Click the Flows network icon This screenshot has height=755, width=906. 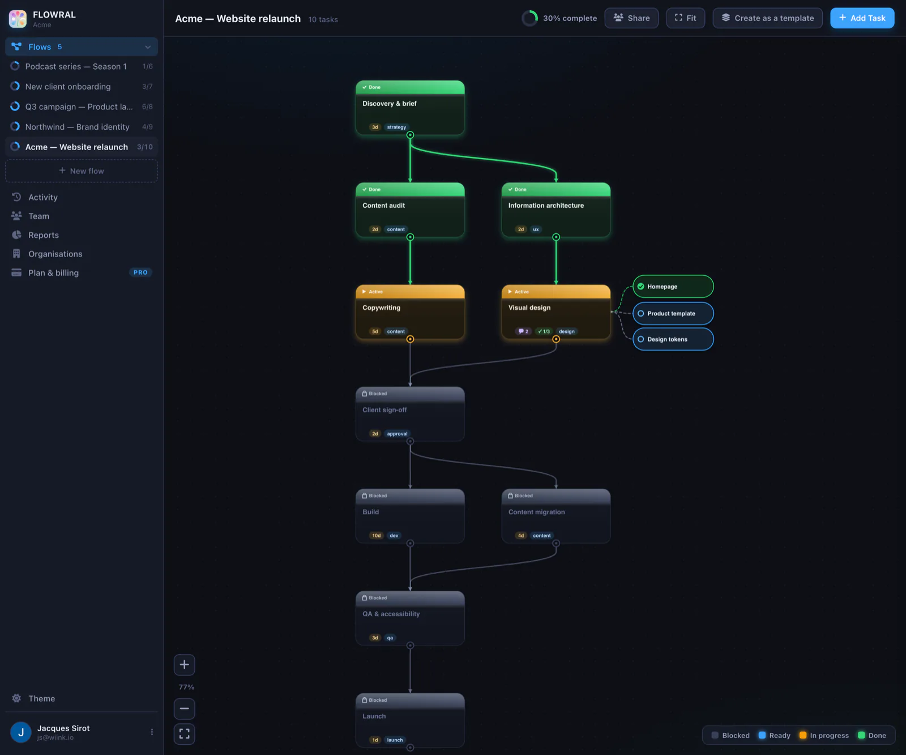(x=16, y=47)
